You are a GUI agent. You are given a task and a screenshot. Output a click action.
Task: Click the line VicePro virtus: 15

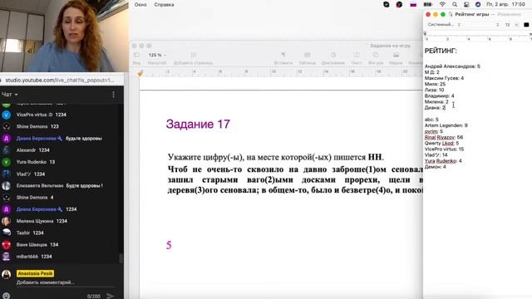444,149
